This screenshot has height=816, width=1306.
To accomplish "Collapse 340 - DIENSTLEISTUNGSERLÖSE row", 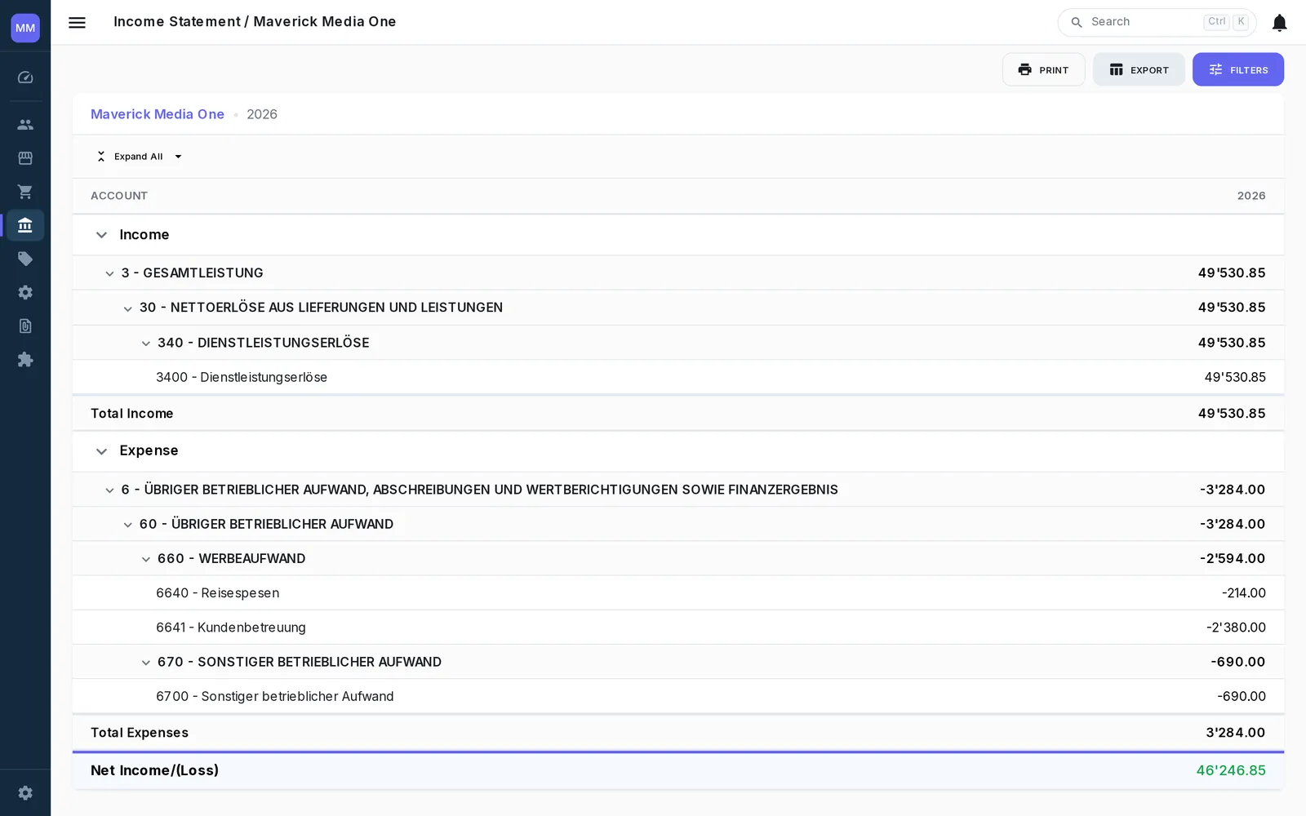I will click(x=145, y=344).
